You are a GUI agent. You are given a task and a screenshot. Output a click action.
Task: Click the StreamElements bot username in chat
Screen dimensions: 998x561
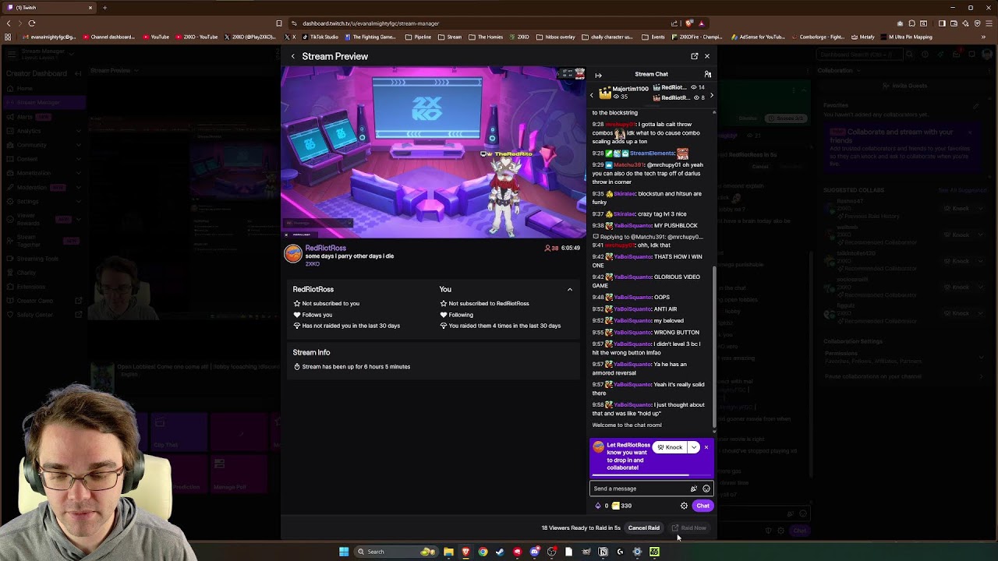pos(652,153)
